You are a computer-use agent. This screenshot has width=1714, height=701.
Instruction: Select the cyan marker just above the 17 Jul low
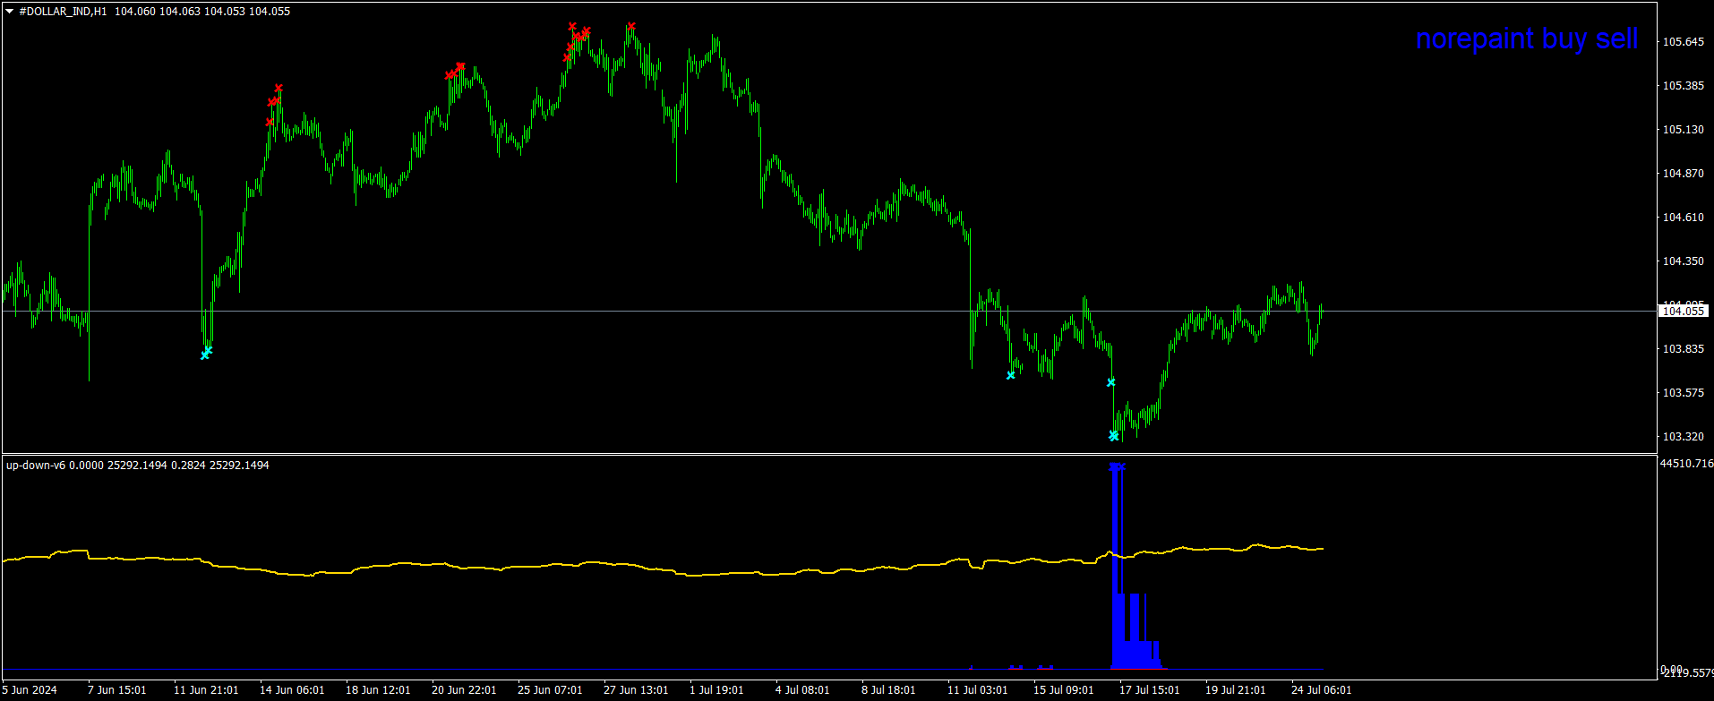[x=1111, y=382]
